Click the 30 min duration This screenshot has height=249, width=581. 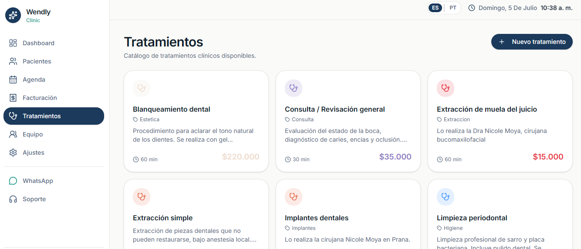(x=297, y=159)
